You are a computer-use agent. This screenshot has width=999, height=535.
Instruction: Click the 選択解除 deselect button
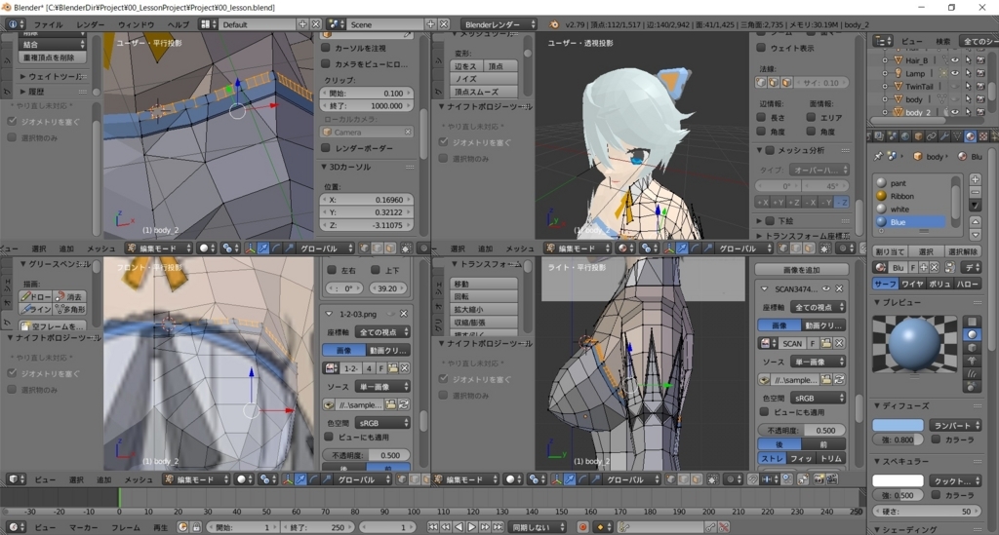[x=963, y=251]
